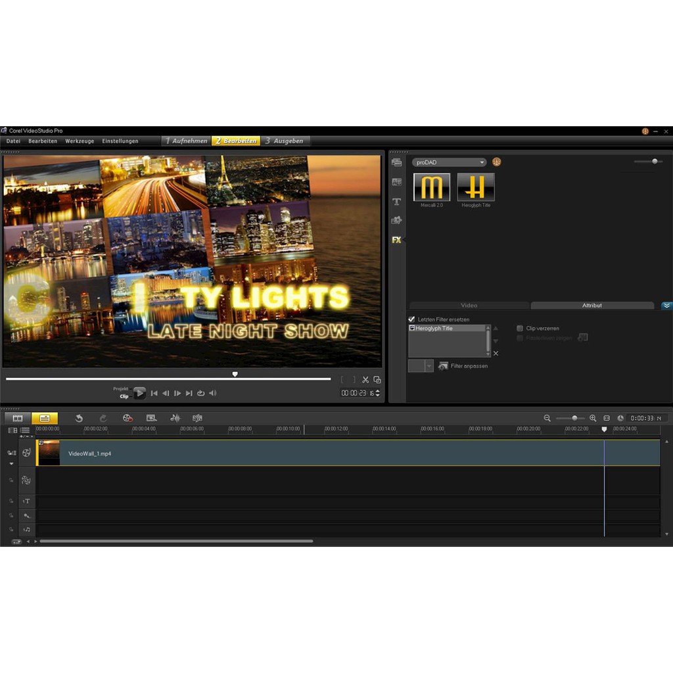Open the record/capture option icon
Screen dimensions: 673x673
click(x=128, y=418)
